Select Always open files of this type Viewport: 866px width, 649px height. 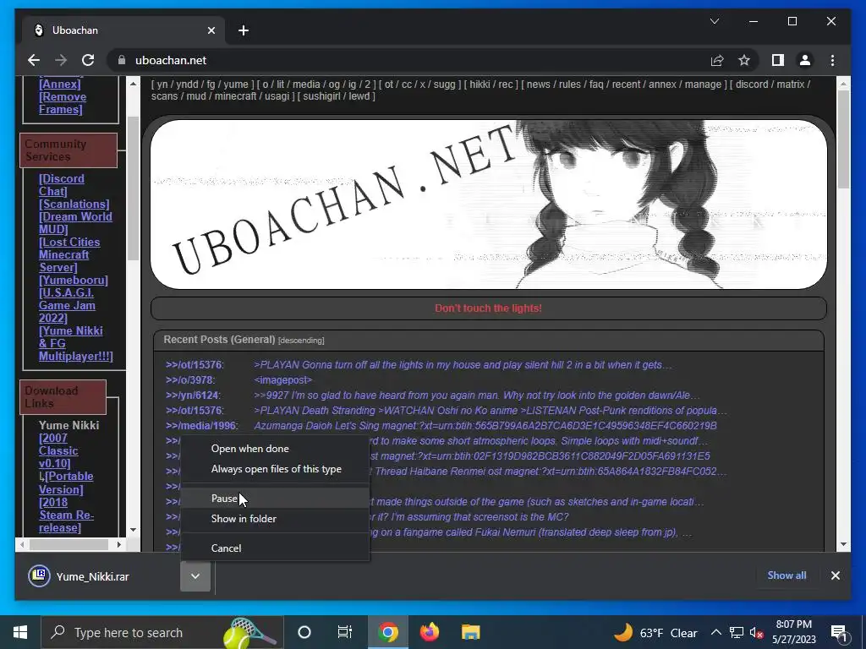click(x=275, y=469)
